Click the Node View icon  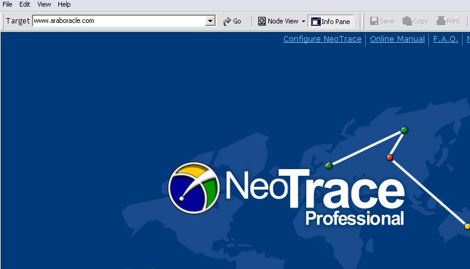pyautogui.click(x=262, y=21)
